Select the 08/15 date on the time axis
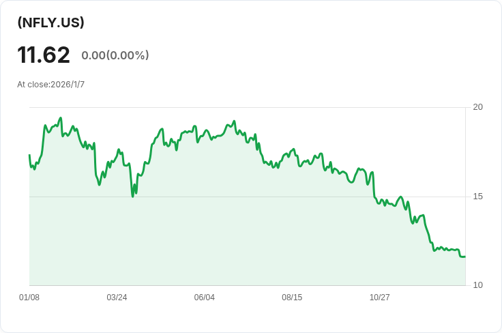Screen dimensions: 502x333 click(x=292, y=298)
